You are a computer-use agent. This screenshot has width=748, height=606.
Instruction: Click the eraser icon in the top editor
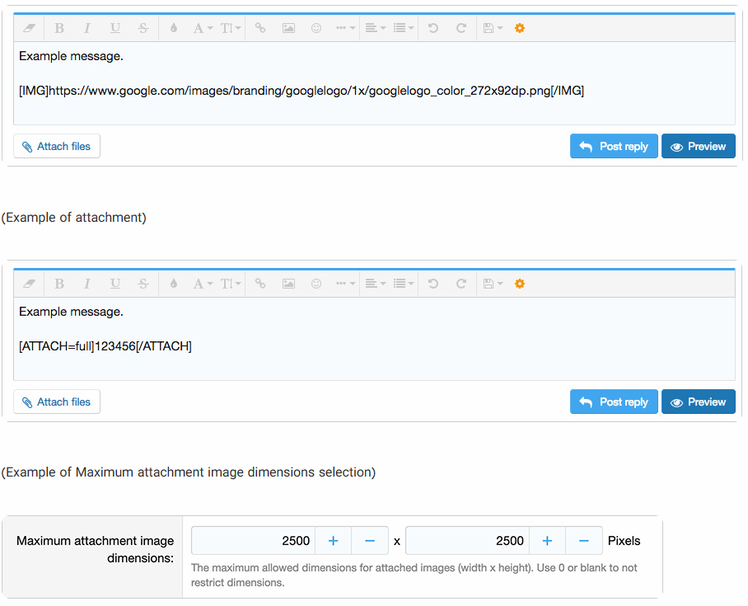pyautogui.click(x=29, y=28)
